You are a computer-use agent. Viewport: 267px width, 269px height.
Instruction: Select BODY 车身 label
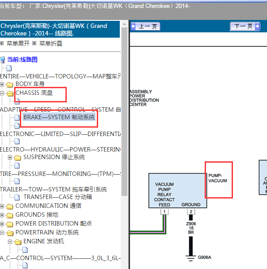[30, 84]
